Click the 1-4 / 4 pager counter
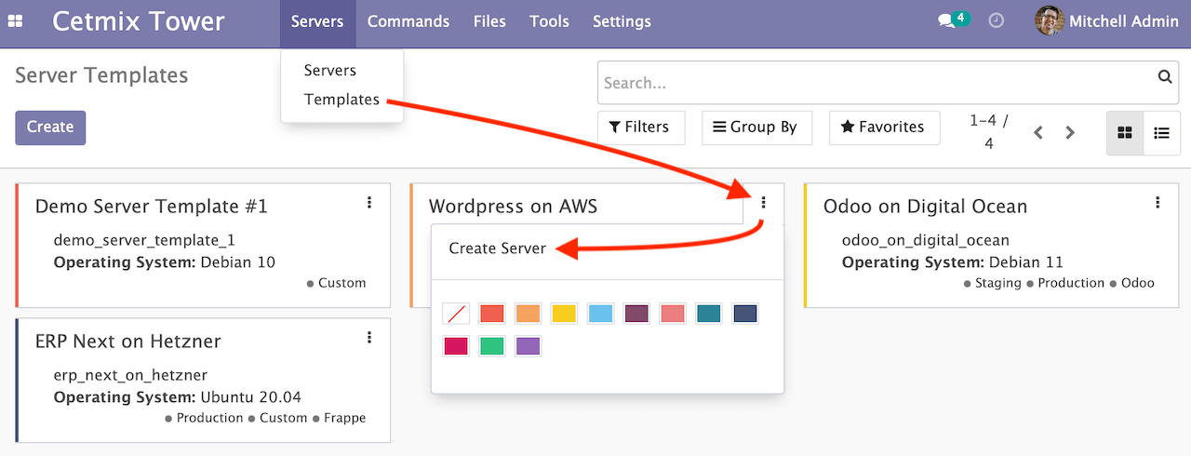The height and width of the screenshot is (456, 1191). point(988,132)
